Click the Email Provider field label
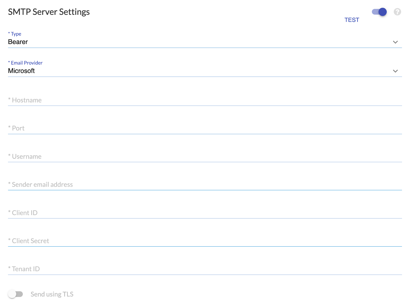The image size is (410, 307). [26, 63]
